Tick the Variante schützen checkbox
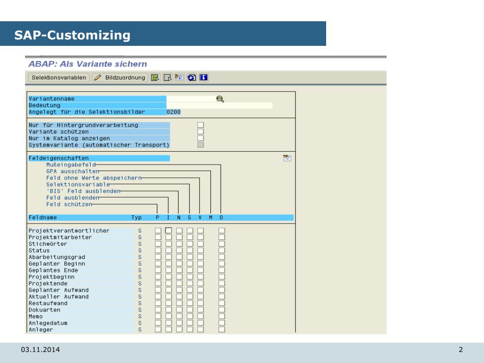 point(200,132)
